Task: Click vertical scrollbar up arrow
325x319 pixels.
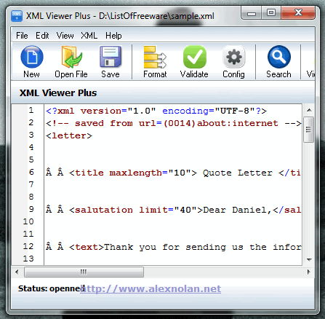Action: (309, 110)
